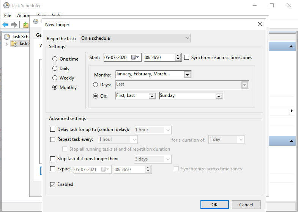
Task: Choose the Days radio button
Action: pos(96,84)
